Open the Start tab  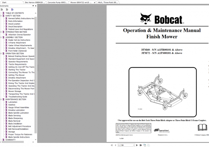point(4,2)
